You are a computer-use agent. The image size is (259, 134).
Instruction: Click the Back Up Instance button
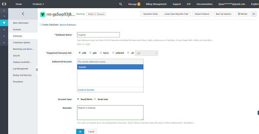pyautogui.click(x=223, y=14)
